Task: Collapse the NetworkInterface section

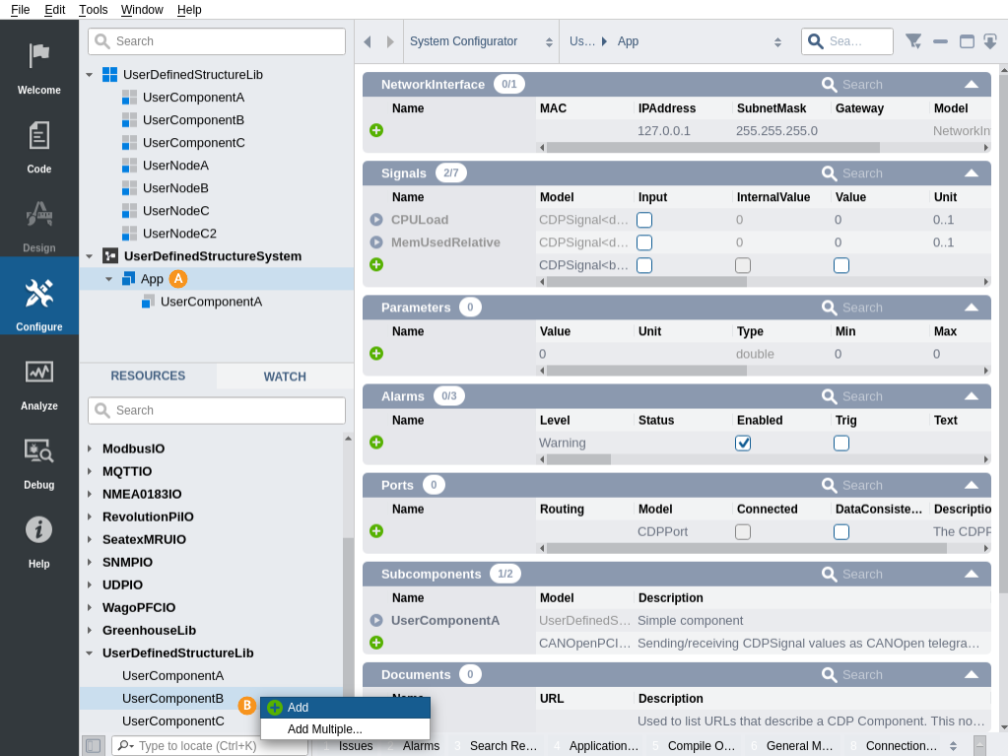Action: tap(972, 85)
